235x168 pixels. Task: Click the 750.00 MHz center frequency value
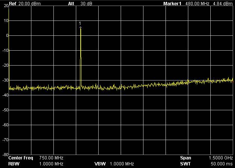[x=51, y=158]
